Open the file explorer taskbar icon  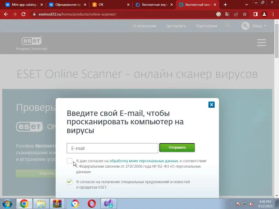[x=41, y=204]
